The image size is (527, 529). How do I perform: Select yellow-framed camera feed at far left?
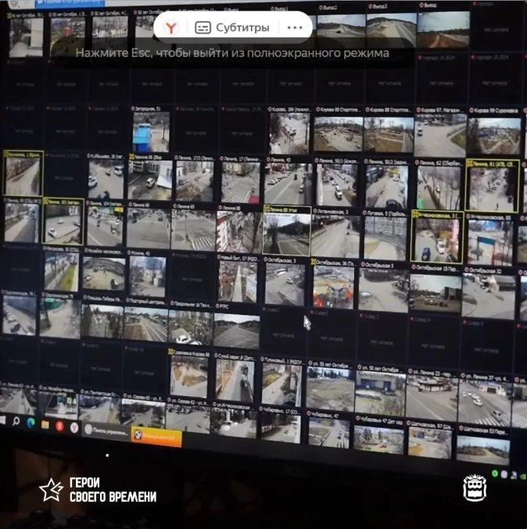click(23, 175)
